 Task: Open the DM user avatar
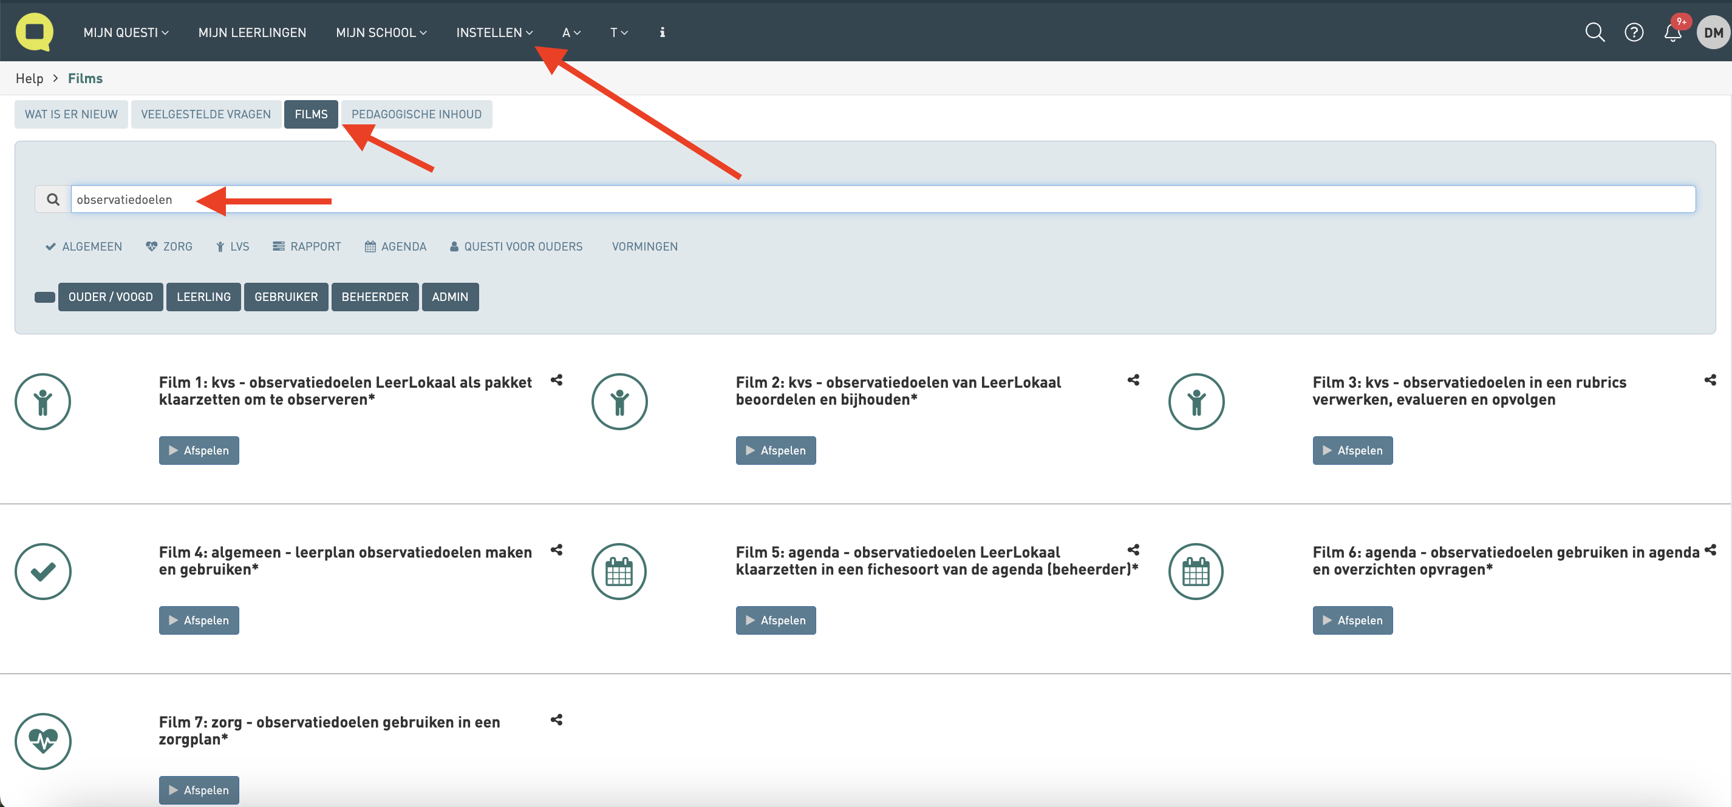(1713, 32)
